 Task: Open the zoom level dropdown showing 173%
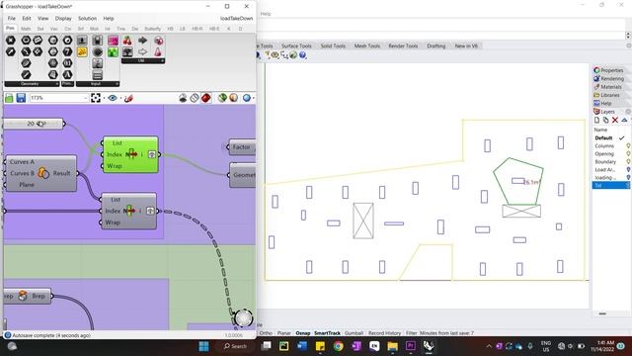[59, 98]
